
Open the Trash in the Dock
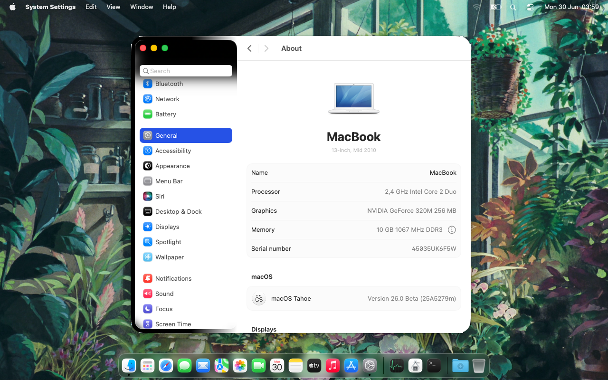(x=479, y=365)
